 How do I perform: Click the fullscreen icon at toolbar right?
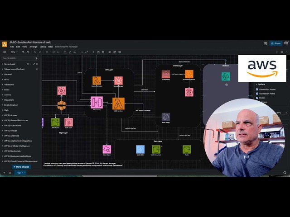click(277, 52)
